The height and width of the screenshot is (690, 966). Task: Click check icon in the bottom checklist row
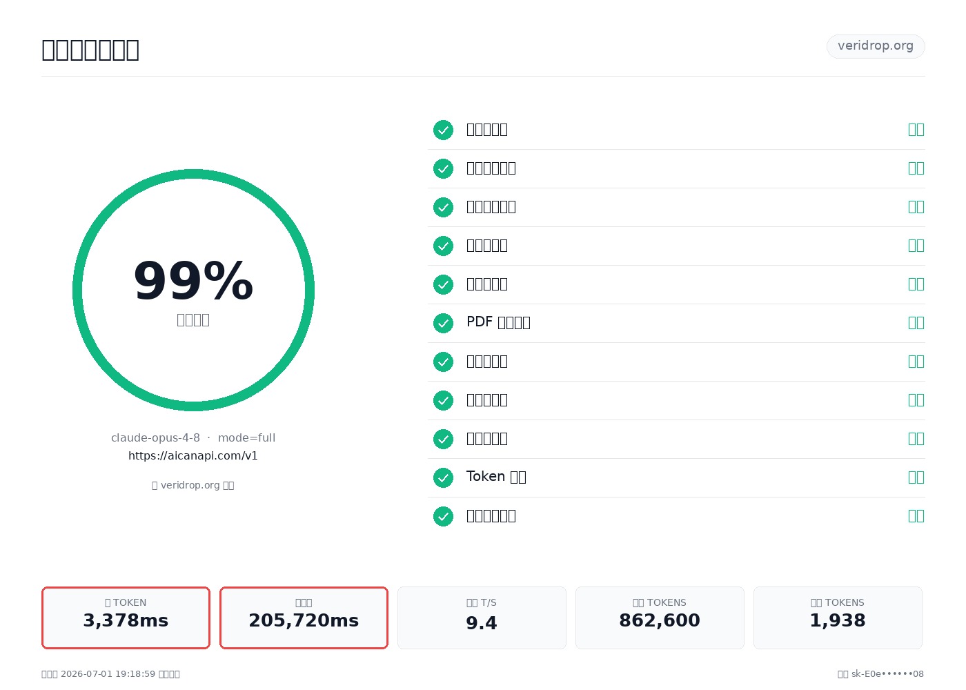coord(443,516)
